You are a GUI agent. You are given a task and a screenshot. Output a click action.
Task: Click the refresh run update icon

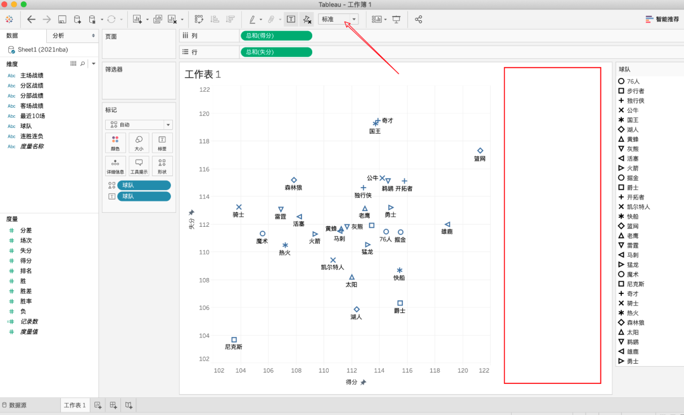pos(111,19)
